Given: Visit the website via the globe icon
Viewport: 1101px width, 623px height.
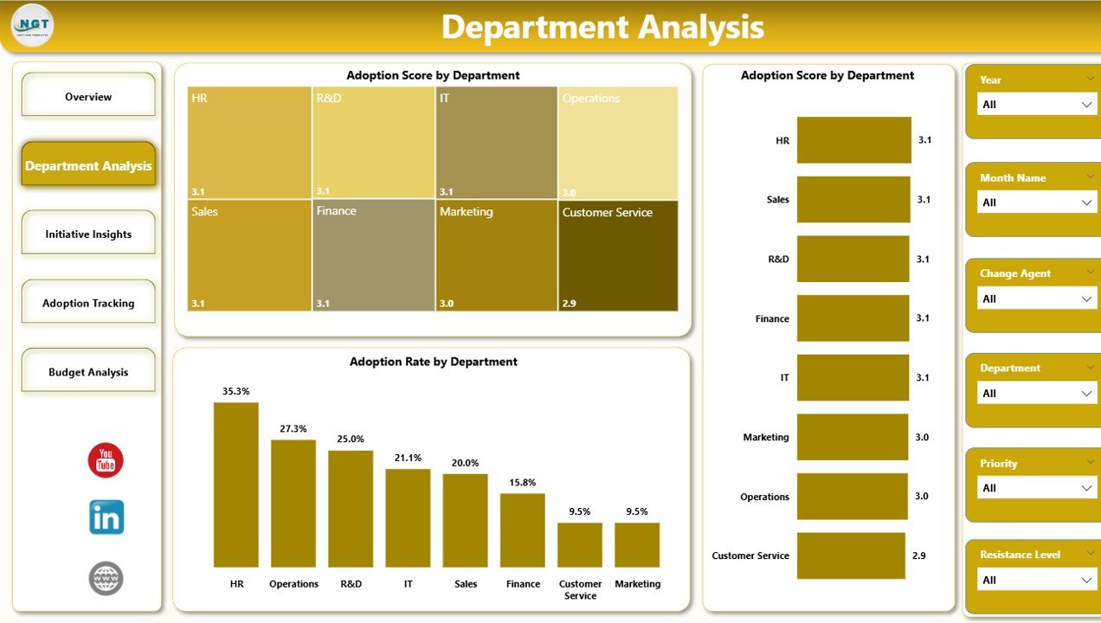Looking at the screenshot, I should [x=105, y=578].
